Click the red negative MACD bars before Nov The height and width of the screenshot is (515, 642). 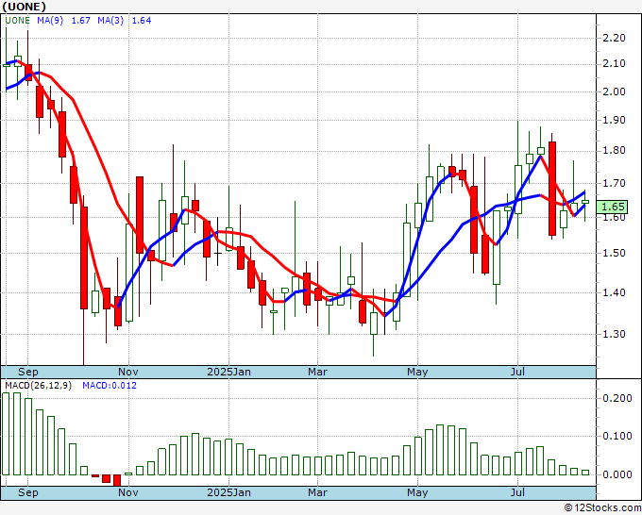111,479
